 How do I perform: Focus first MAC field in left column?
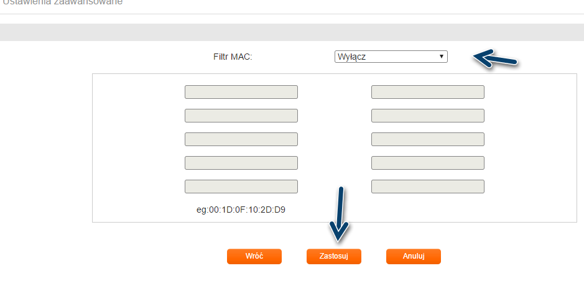(x=241, y=92)
